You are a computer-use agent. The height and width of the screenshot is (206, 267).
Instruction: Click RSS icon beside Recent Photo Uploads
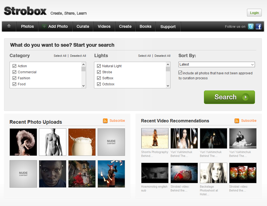[x=105, y=121]
